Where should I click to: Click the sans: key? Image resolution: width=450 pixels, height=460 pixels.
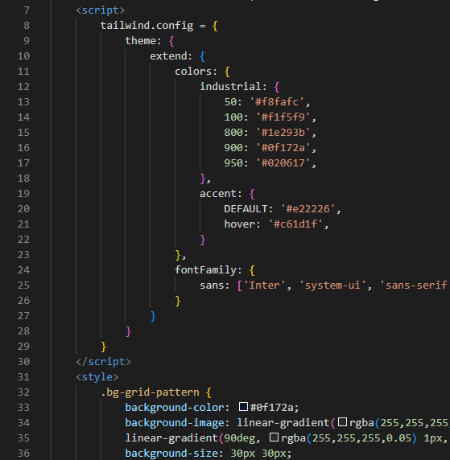tap(215, 285)
